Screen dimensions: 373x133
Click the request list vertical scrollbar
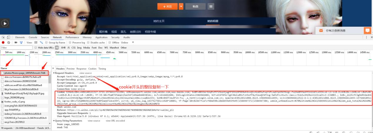[50, 98]
